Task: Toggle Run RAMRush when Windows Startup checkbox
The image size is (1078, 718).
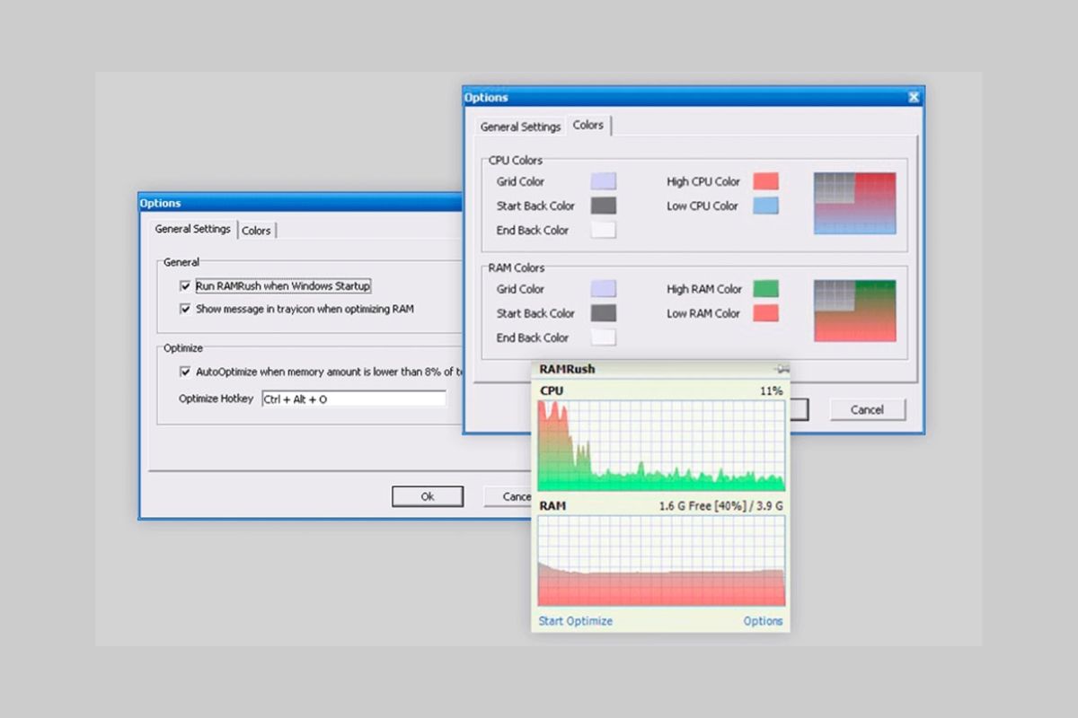Action: pyautogui.click(x=186, y=286)
